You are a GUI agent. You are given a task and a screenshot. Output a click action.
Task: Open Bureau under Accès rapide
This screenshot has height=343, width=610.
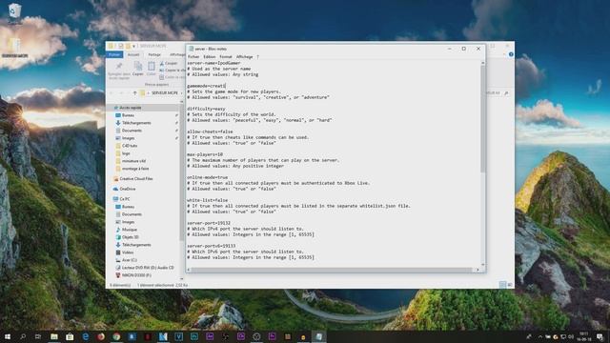click(128, 115)
